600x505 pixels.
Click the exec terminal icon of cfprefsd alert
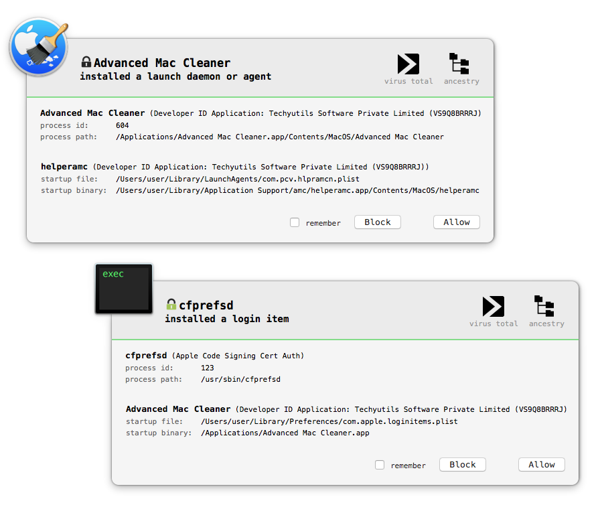pyautogui.click(x=124, y=289)
